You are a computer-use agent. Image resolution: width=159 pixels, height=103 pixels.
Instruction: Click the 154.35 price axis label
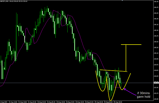(x=156, y=76)
